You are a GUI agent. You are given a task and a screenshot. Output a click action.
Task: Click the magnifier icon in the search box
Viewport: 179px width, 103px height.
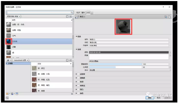click(72, 13)
